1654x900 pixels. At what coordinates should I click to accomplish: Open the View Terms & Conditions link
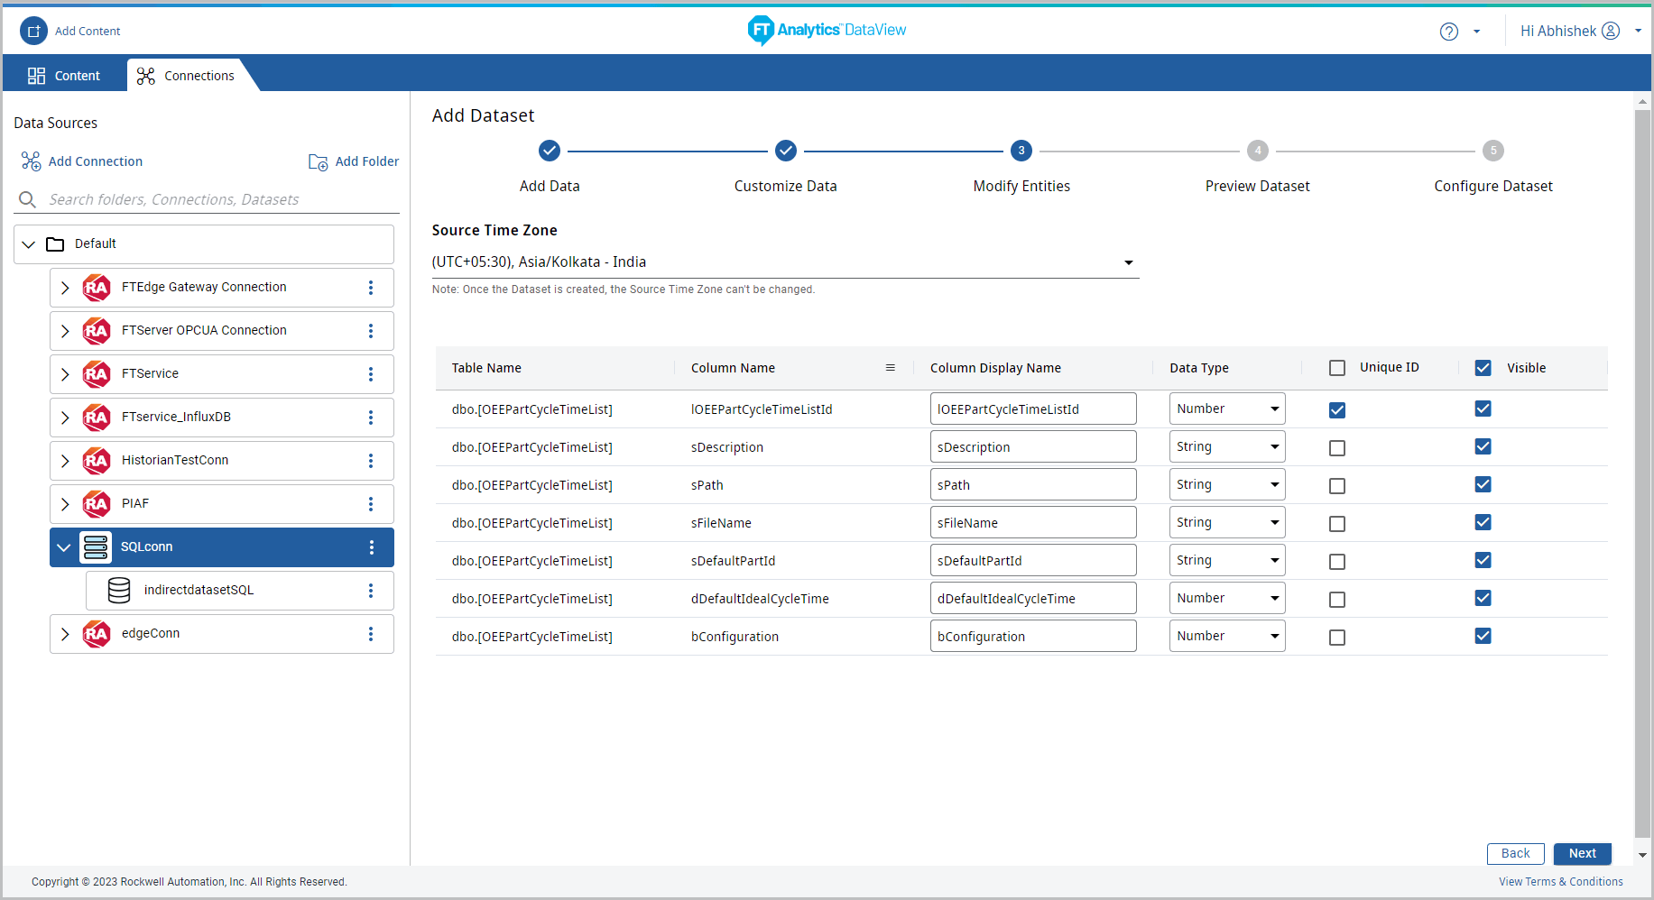click(x=1560, y=882)
